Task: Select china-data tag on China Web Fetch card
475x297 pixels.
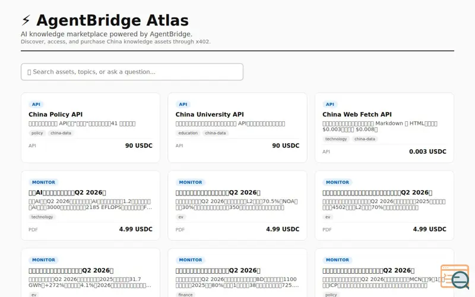Action: click(x=365, y=139)
